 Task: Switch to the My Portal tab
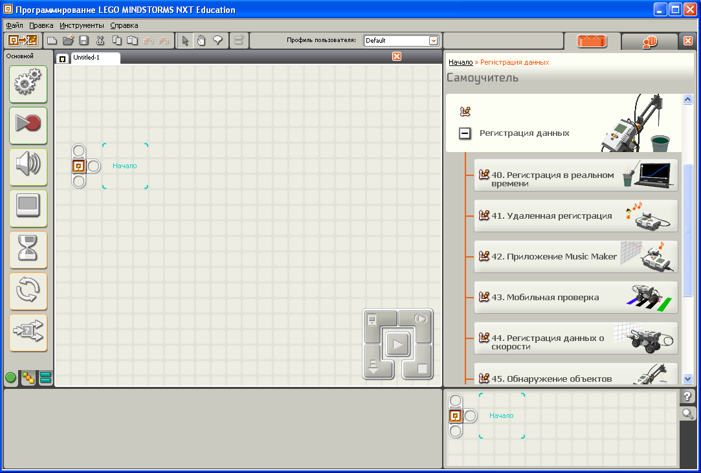pos(650,41)
